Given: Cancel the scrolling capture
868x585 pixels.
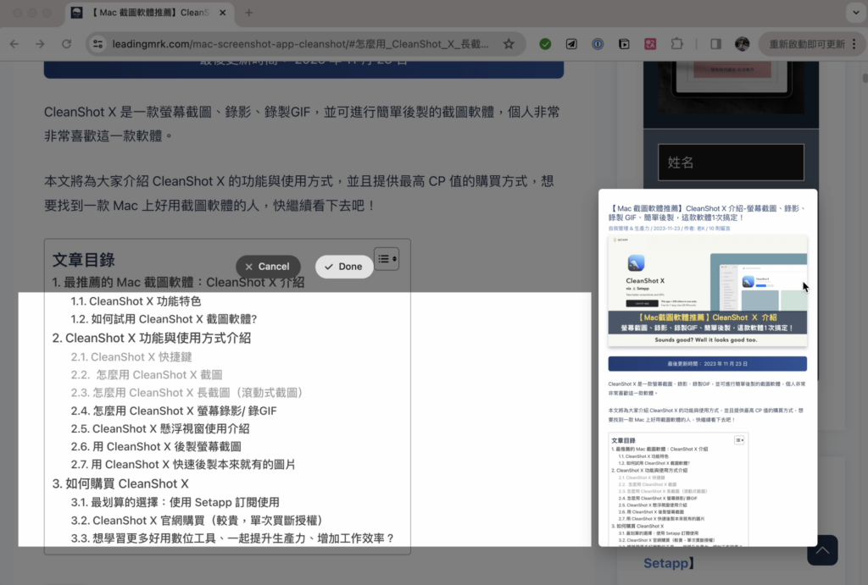Looking at the screenshot, I should click(x=268, y=267).
